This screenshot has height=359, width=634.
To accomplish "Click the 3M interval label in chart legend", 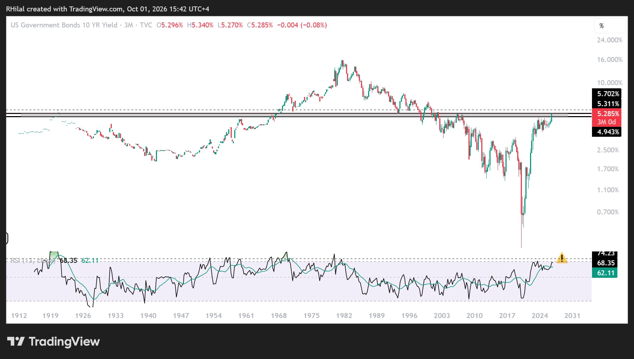I will tap(129, 25).
